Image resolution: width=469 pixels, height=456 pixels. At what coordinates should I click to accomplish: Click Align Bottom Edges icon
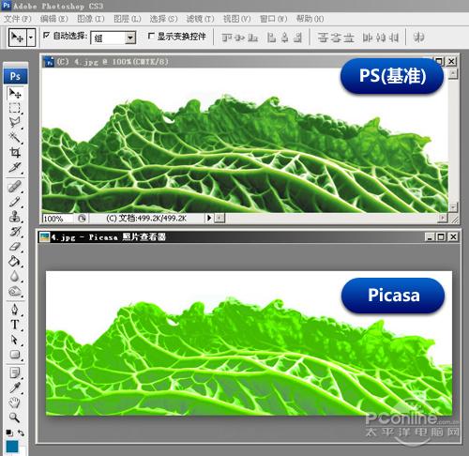[253, 38]
